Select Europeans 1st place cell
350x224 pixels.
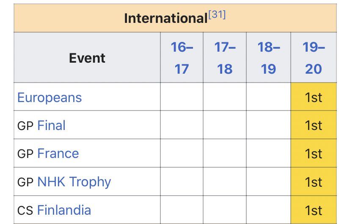314,97
